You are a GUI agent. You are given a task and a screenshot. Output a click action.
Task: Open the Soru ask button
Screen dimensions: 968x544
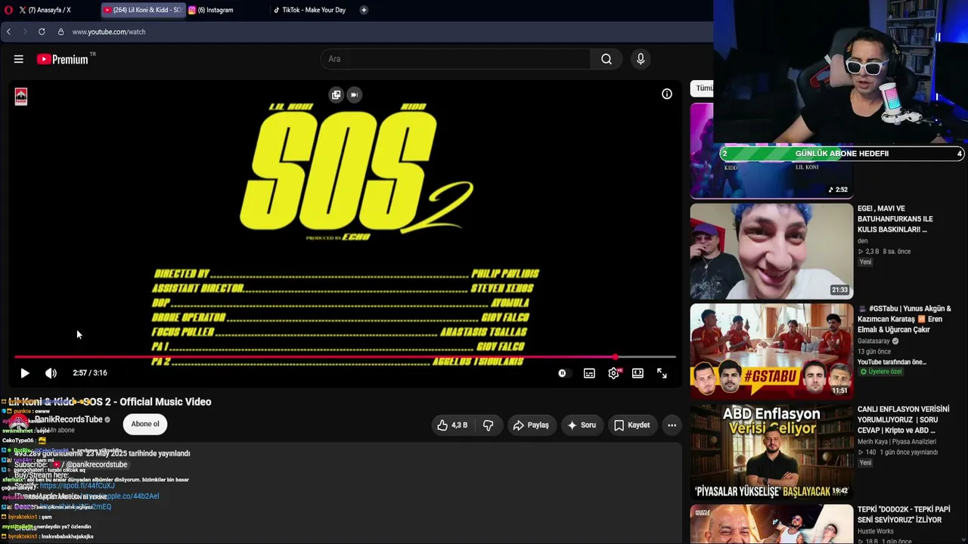point(582,425)
